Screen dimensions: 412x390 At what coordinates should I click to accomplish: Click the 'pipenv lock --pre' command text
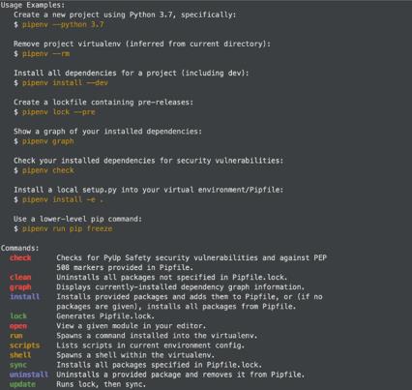(59, 112)
